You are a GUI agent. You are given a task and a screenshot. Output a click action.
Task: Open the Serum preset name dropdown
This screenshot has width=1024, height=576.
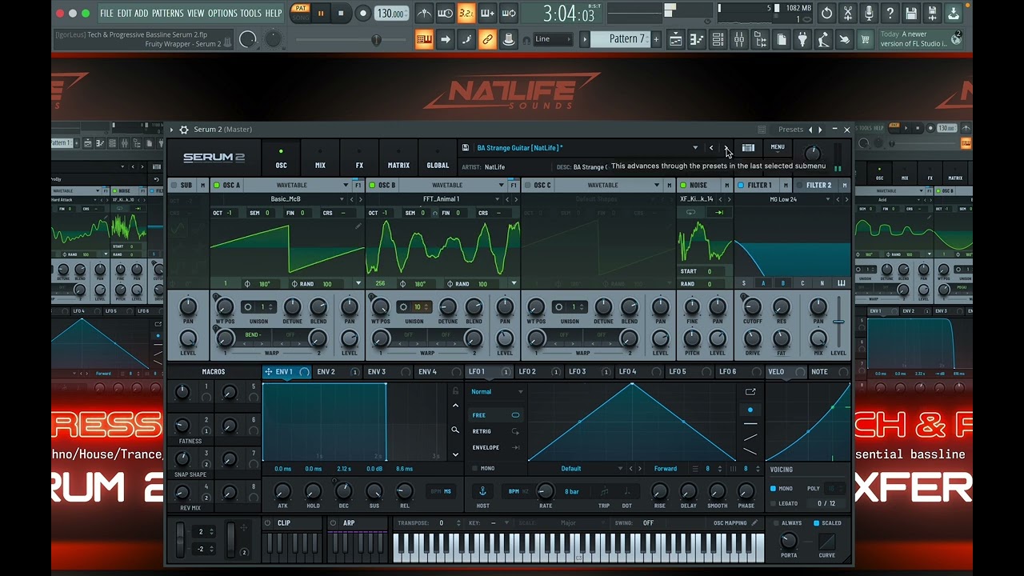[x=695, y=148]
